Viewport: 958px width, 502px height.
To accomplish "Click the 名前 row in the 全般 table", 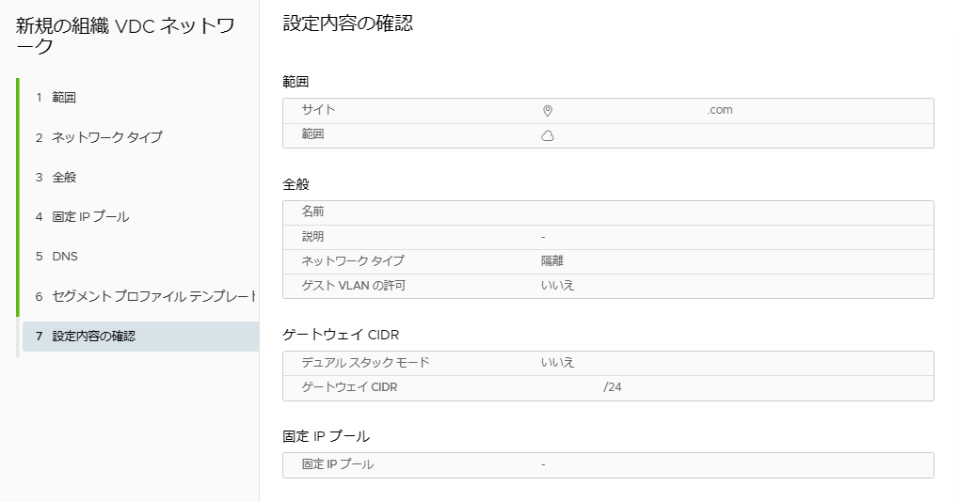I will click(607, 212).
